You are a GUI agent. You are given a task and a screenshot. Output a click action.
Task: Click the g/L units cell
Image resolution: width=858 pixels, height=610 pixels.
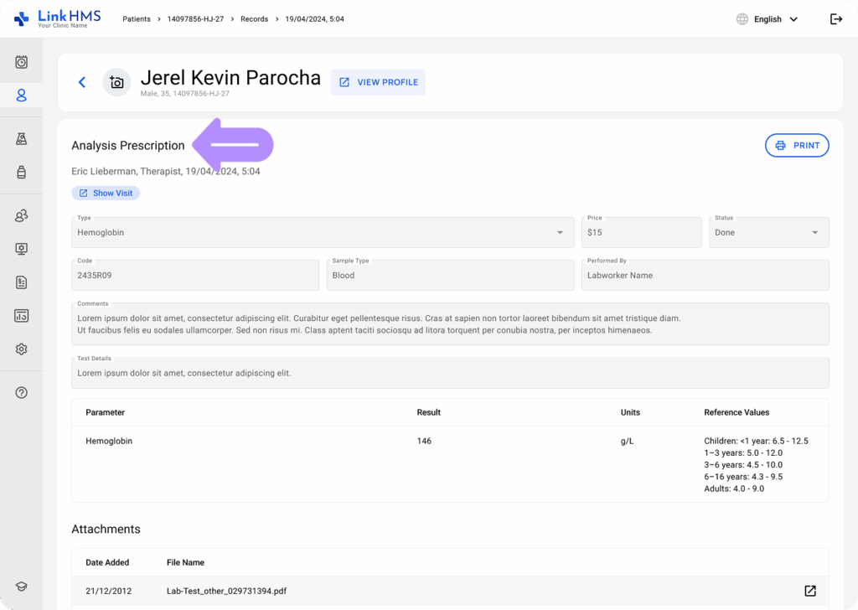click(x=627, y=441)
